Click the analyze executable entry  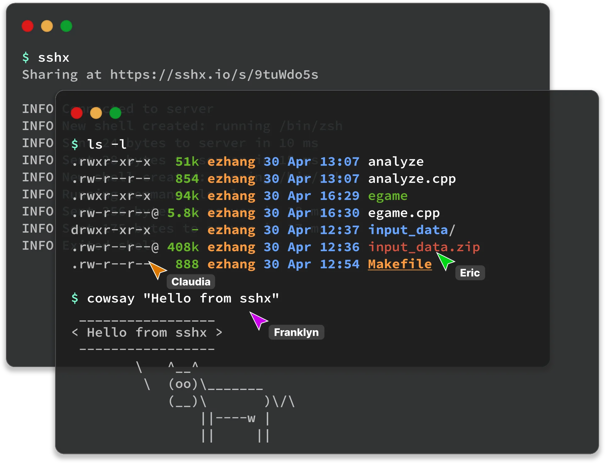tap(396, 161)
